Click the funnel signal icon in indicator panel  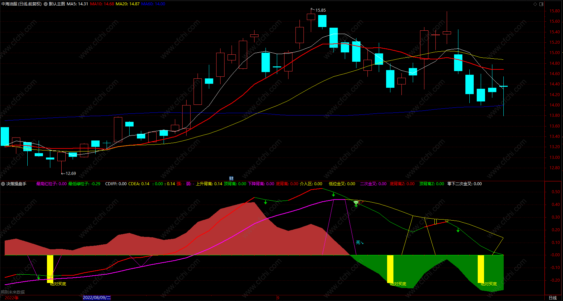(x=356, y=203)
